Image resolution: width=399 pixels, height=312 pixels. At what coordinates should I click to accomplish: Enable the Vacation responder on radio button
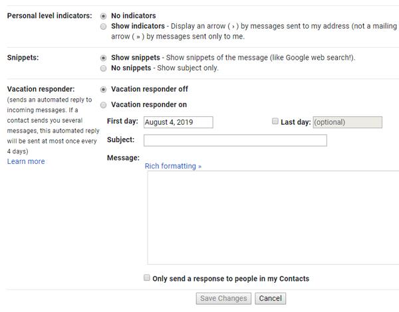pos(103,105)
